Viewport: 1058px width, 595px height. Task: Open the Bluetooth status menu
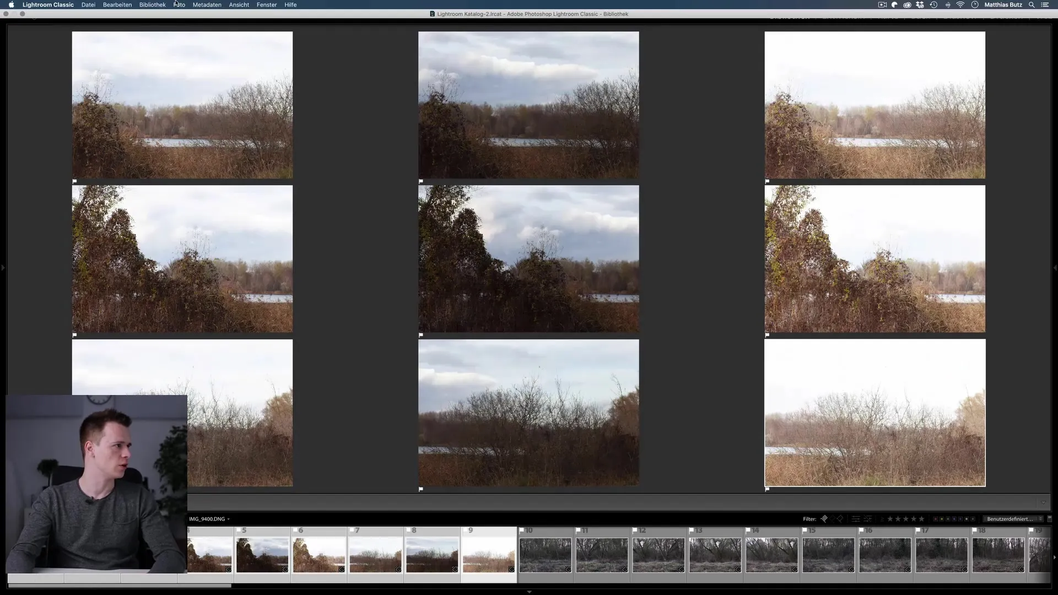[x=948, y=4]
